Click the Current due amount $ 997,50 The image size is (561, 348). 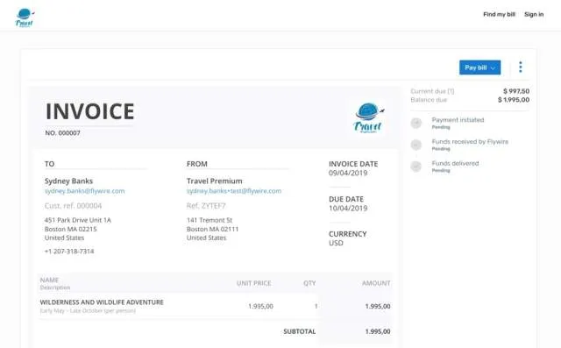pos(516,91)
